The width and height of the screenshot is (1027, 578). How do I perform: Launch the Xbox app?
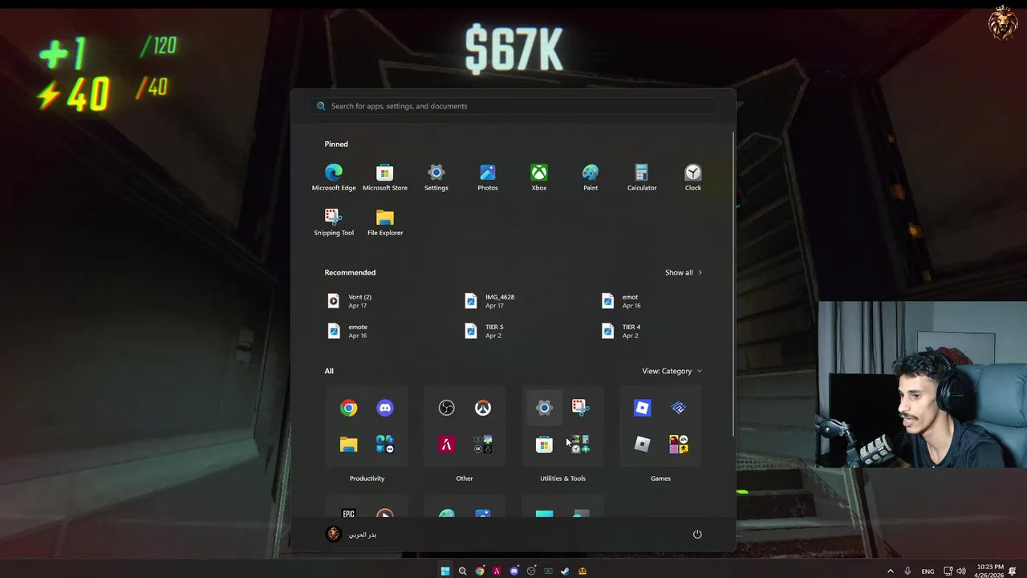(539, 177)
